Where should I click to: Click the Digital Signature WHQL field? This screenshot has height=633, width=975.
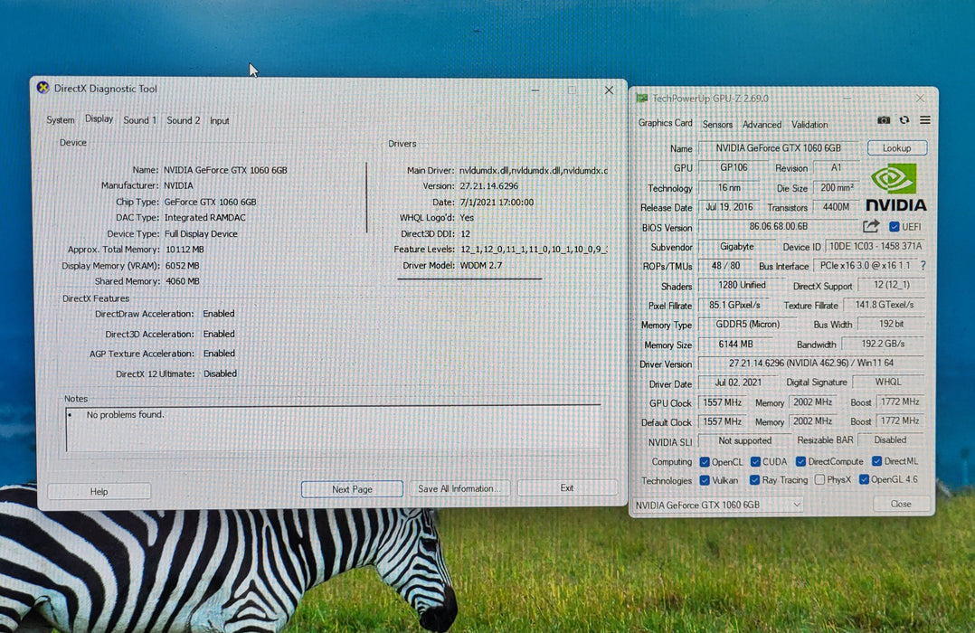[x=888, y=382]
